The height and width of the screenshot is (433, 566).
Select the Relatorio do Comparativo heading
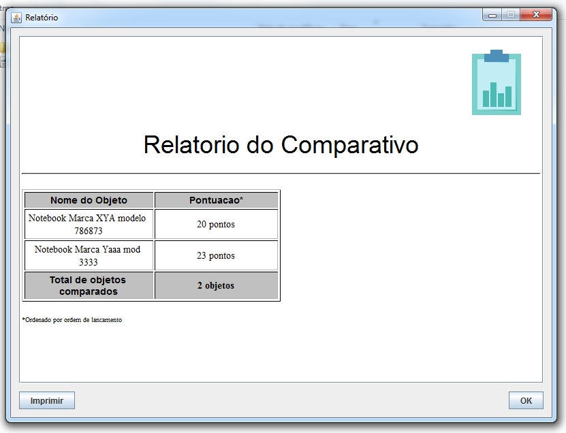point(281,144)
